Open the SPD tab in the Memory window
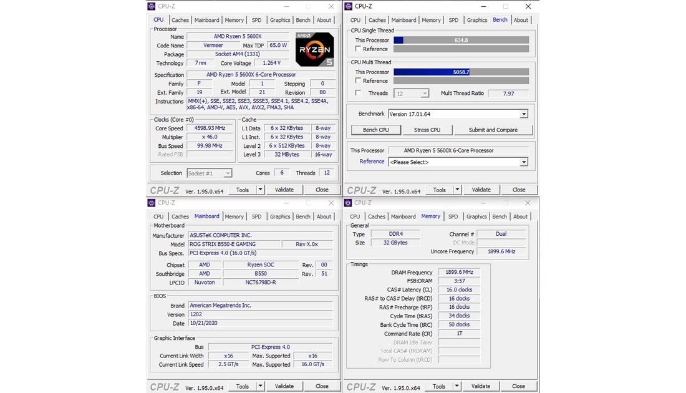Screen dimensions: 686x393 pos(453,216)
